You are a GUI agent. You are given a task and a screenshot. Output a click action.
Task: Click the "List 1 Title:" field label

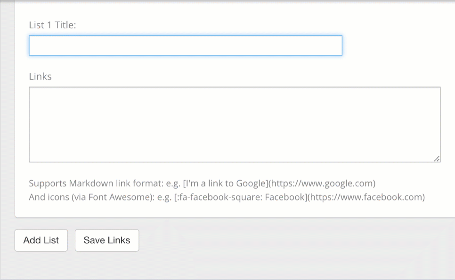tap(52, 25)
